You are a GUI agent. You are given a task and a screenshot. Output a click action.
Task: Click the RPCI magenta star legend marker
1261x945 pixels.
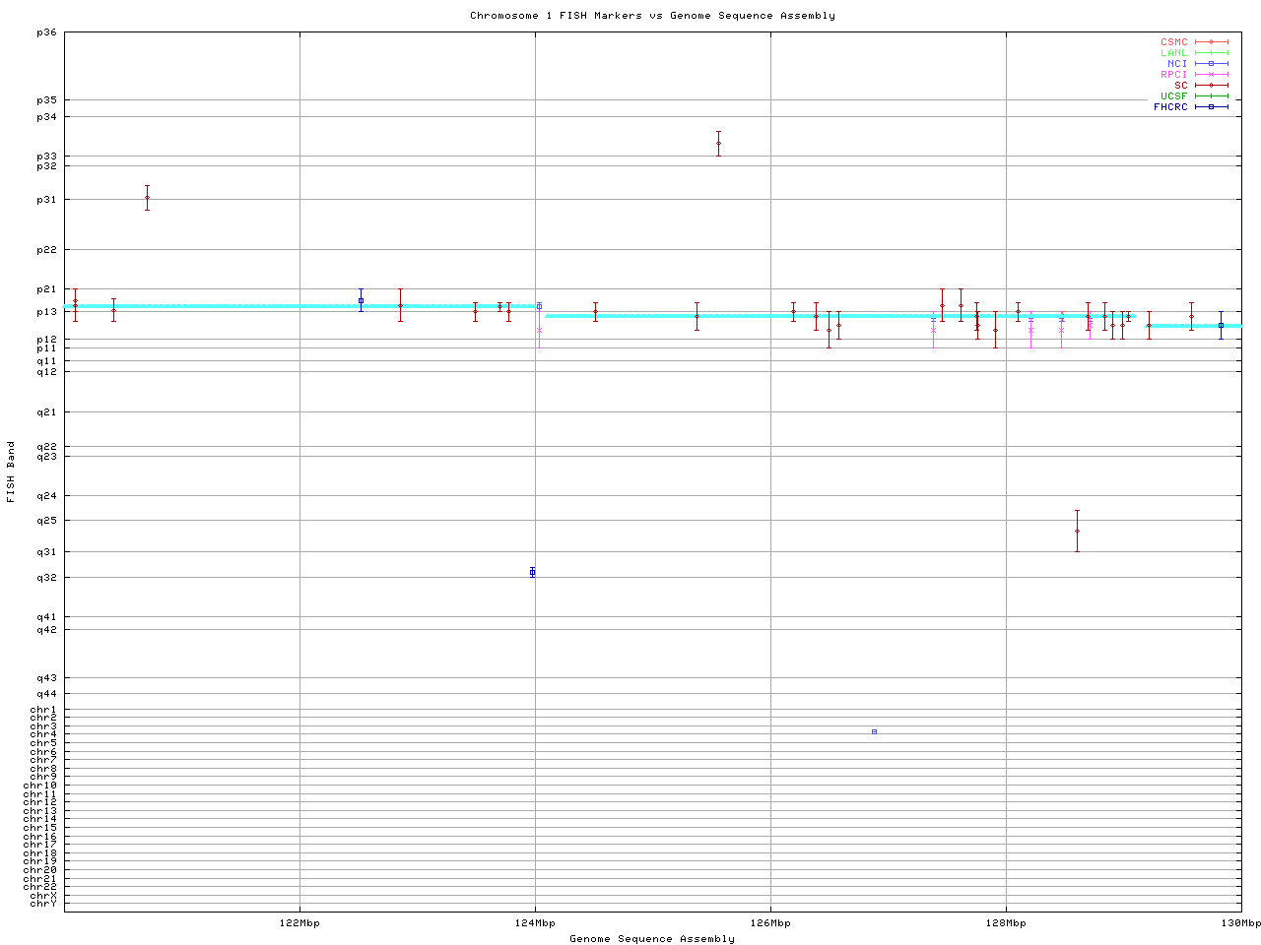[x=1211, y=75]
